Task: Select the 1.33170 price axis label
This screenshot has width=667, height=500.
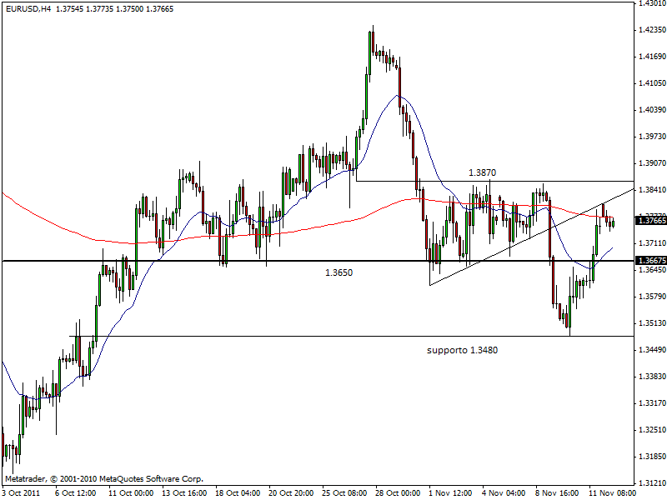Action: click(650, 403)
